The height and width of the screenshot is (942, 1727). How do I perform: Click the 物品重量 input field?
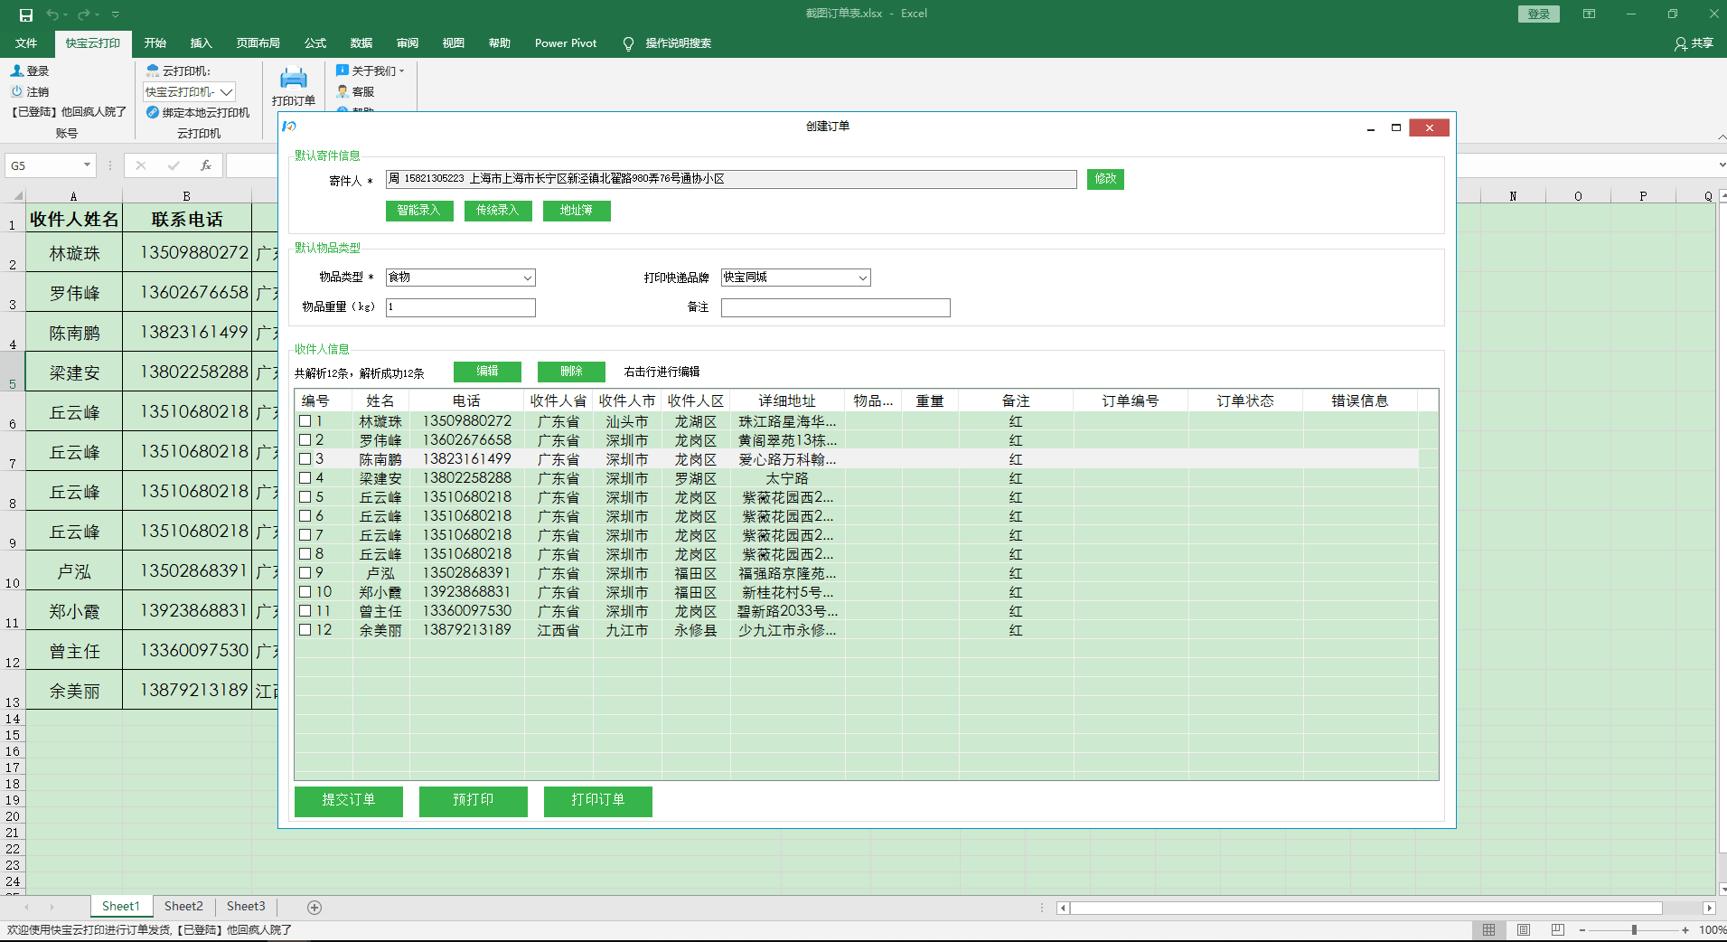click(x=461, y=307)
